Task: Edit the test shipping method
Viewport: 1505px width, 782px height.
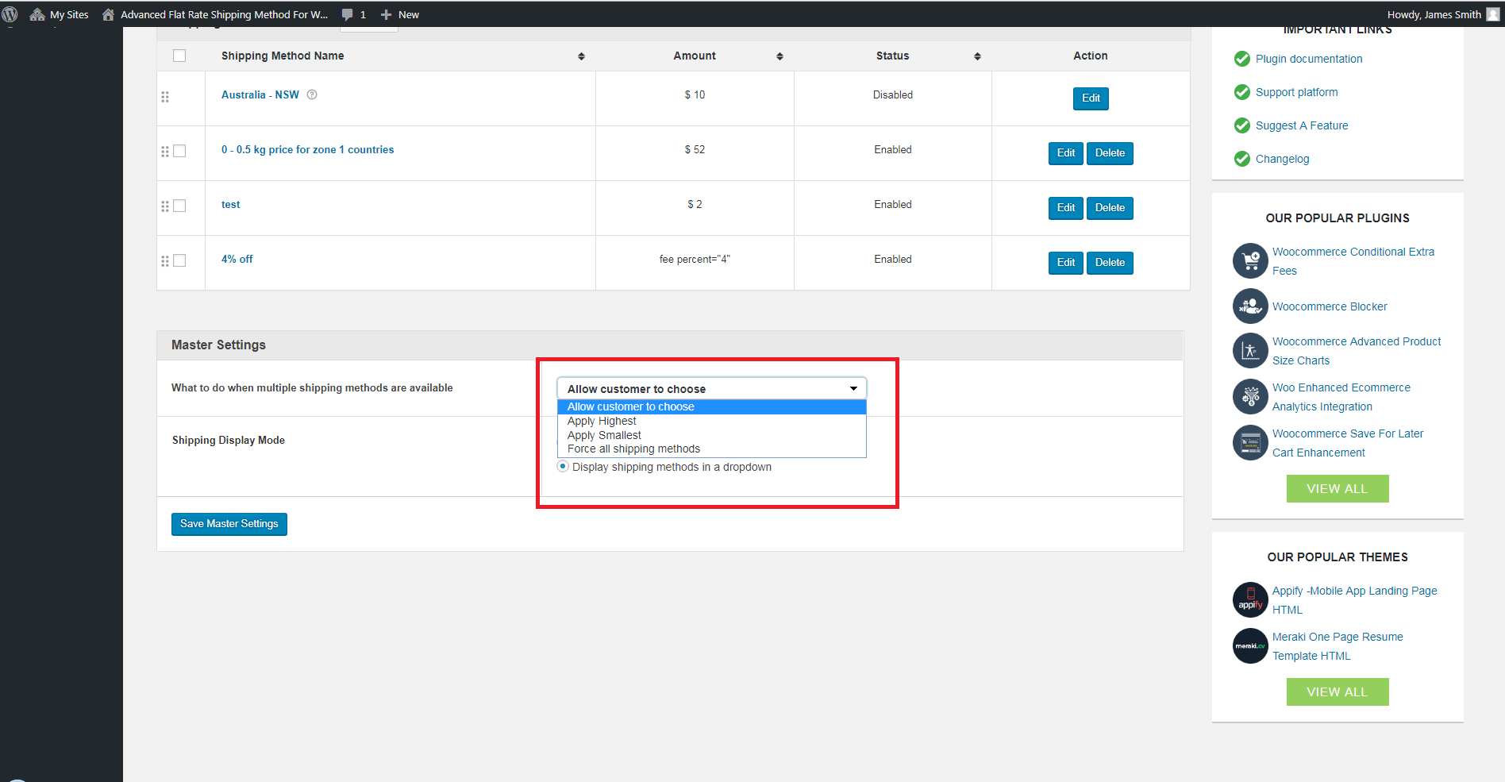Action: coord(1065,208)
